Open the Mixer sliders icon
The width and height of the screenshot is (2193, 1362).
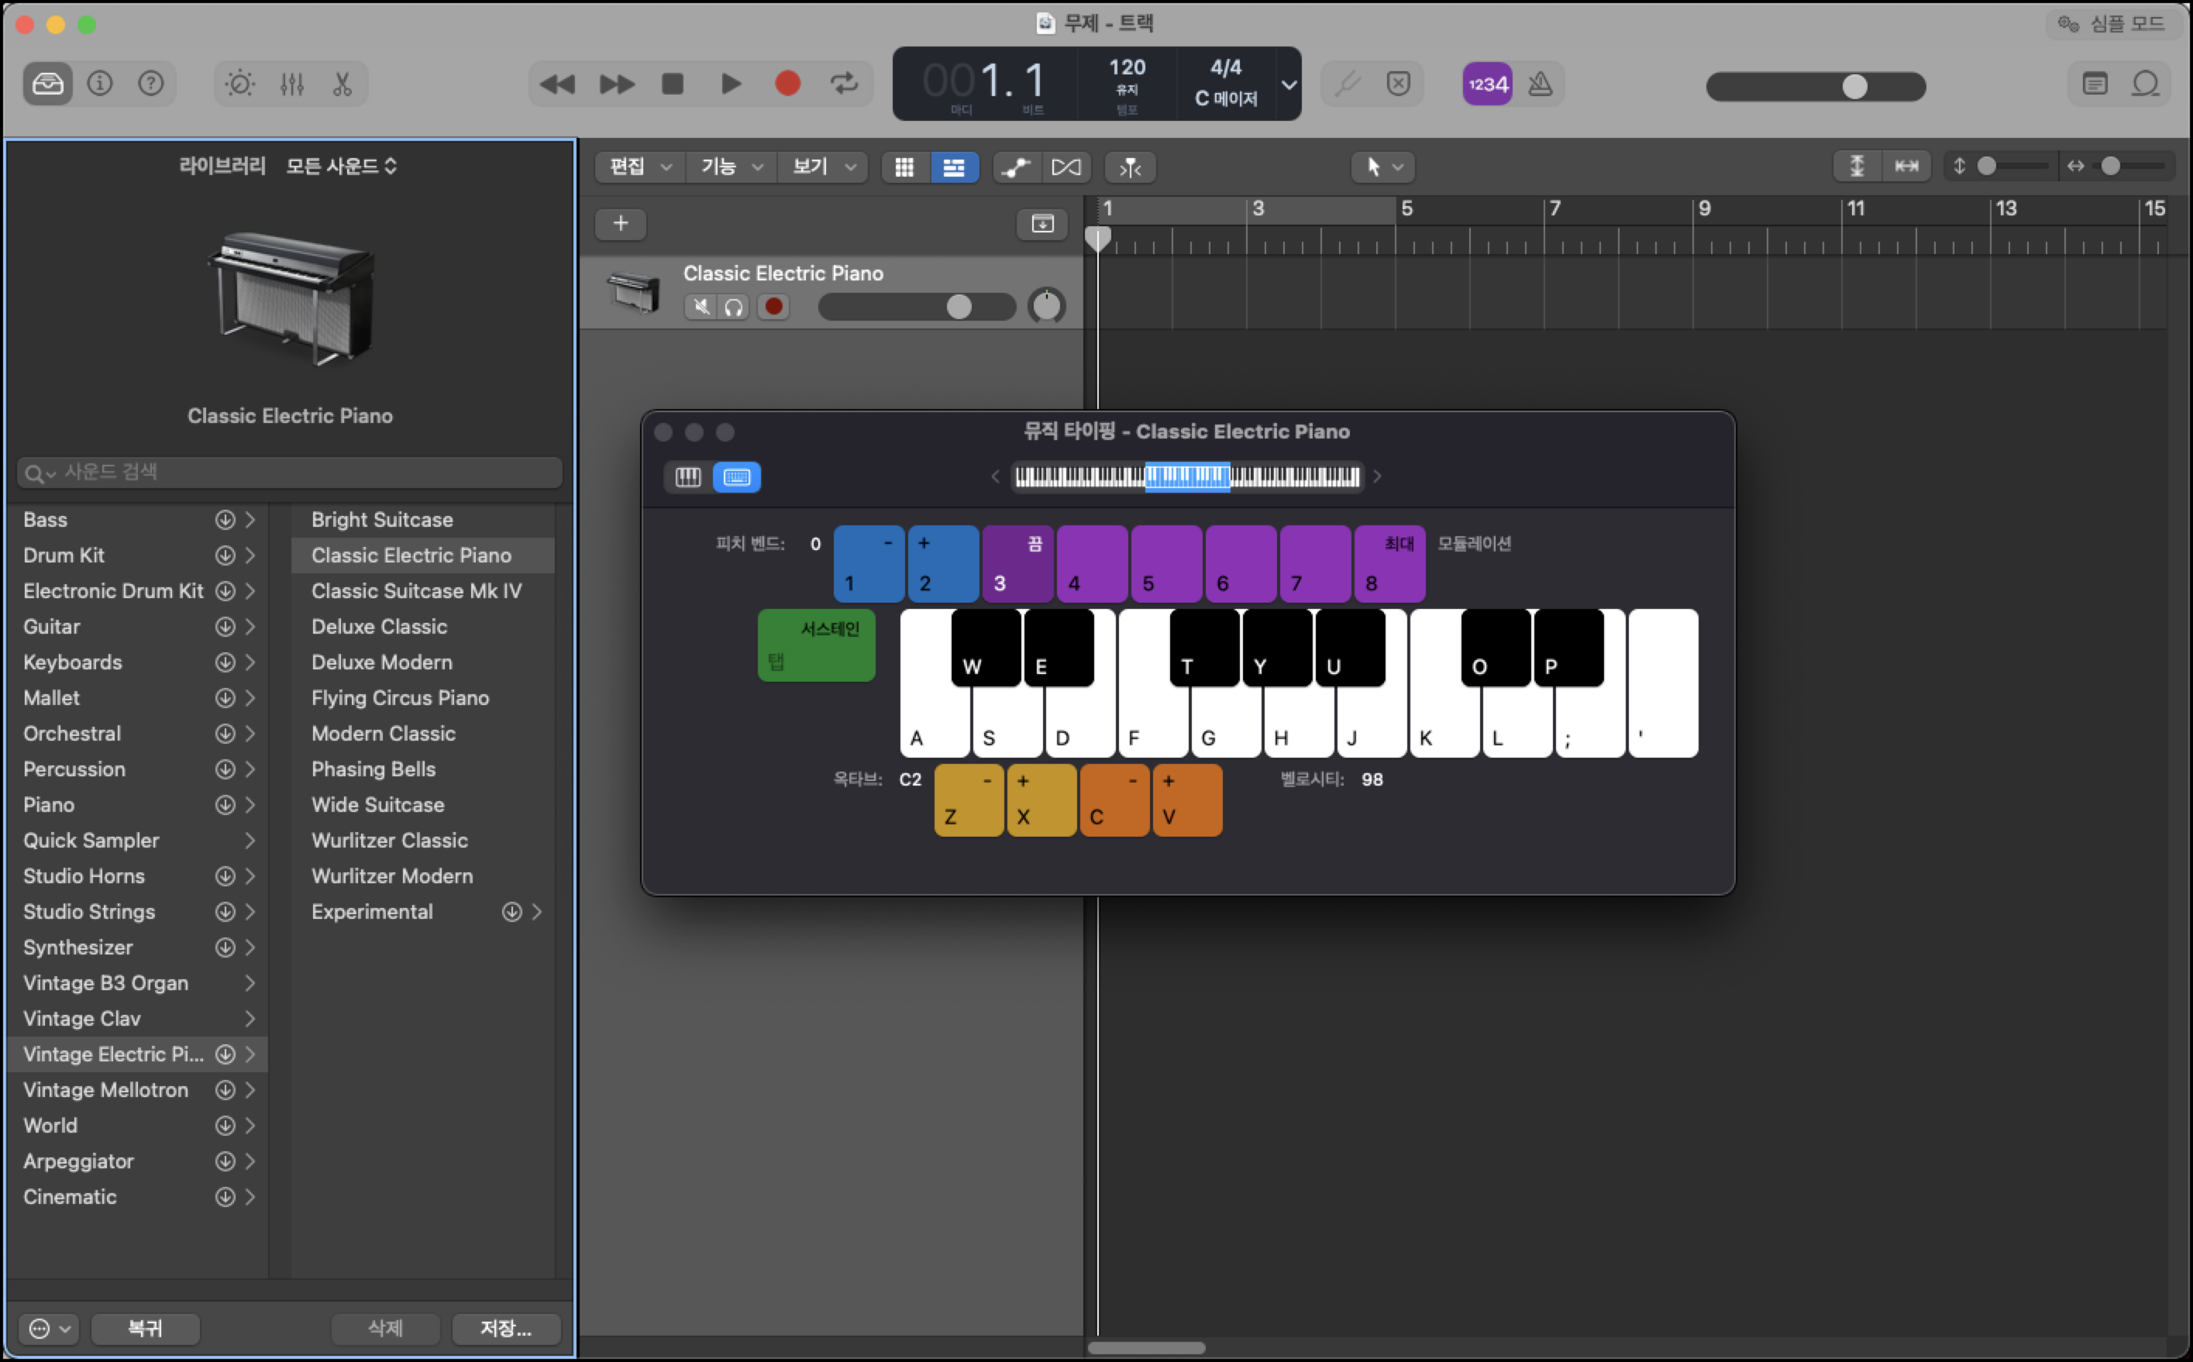pyautogui.click(x=292, y=84)
